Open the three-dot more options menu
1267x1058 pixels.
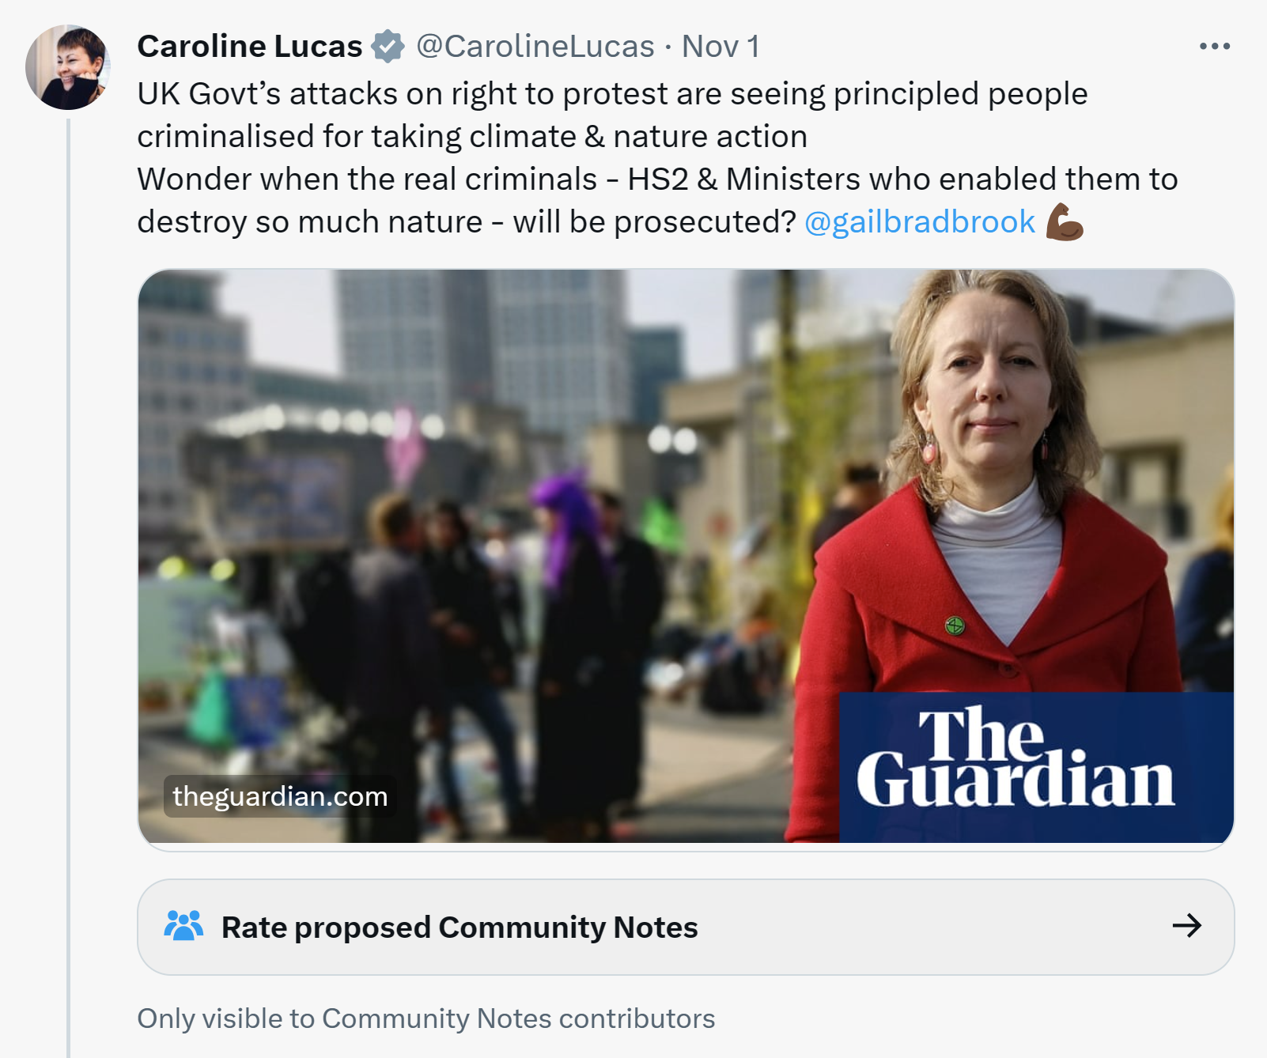click(1214, 47)
